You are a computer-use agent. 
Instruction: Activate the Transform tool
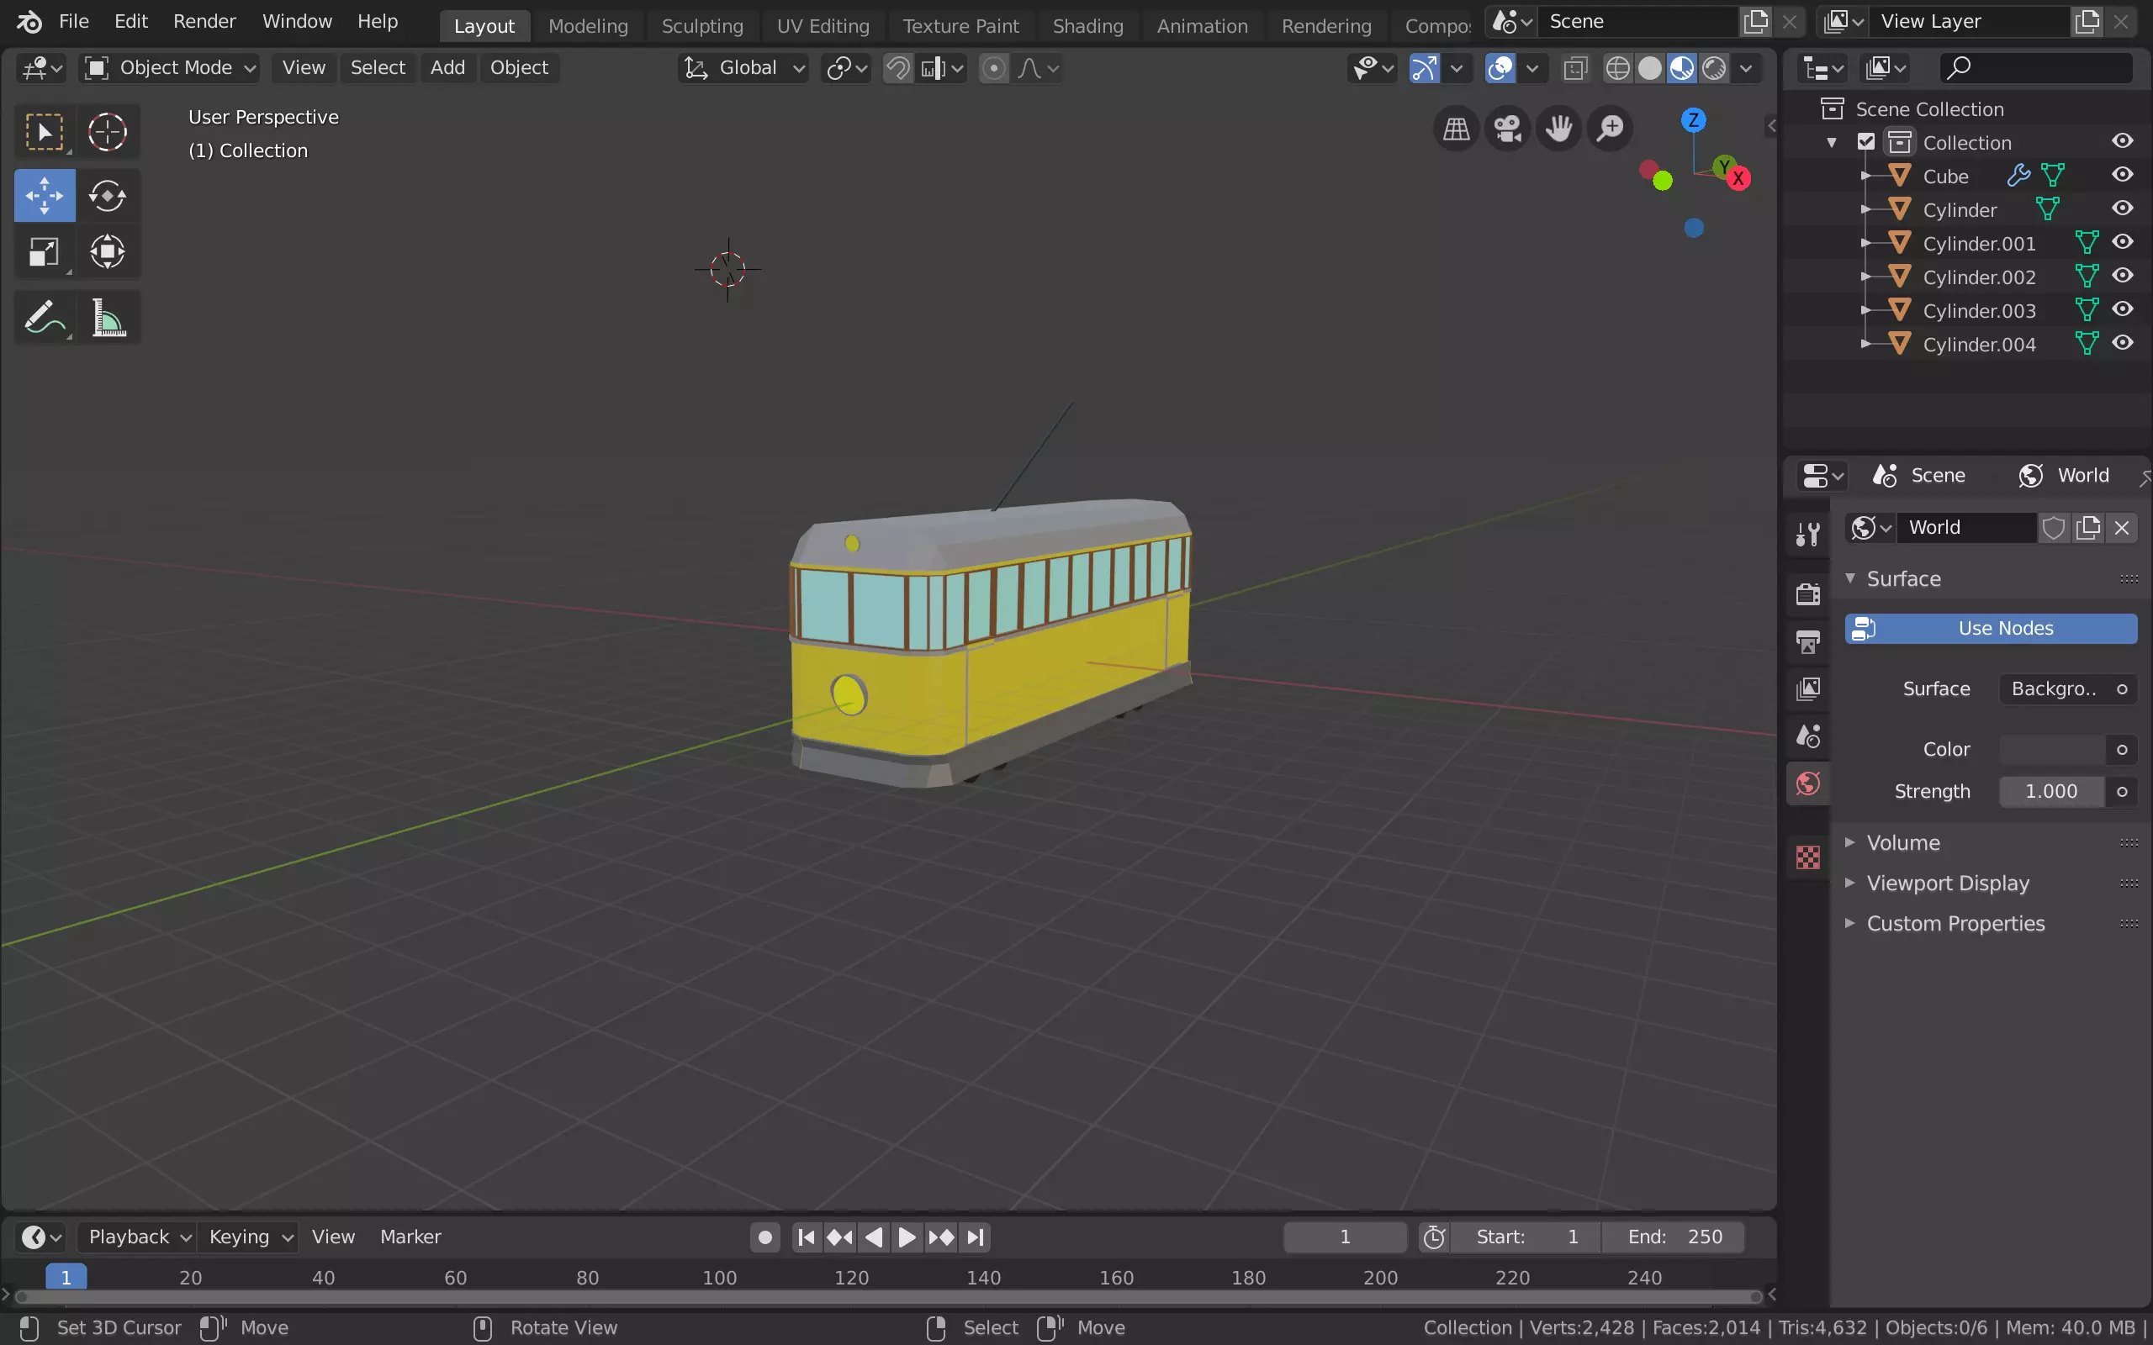pyautogui.click(x=108, y=251)
